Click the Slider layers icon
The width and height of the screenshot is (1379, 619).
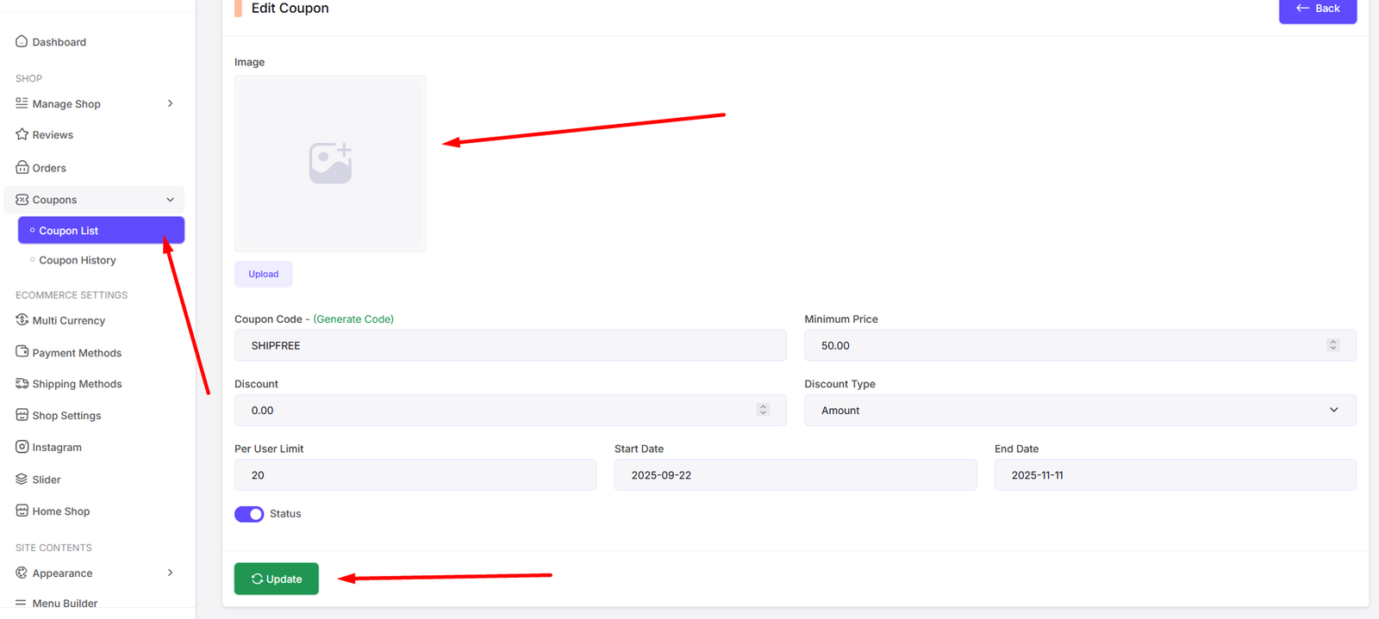[22, 479]
